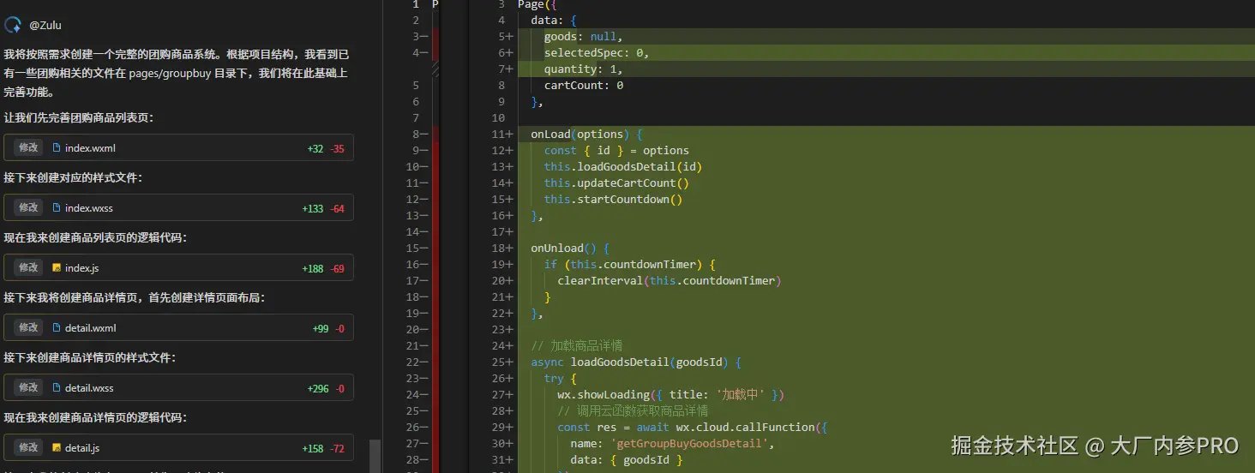This screenshot has height=473, width=1255.
Task: Click the 修改 button on the detail.js card
Action: point(28,447)
